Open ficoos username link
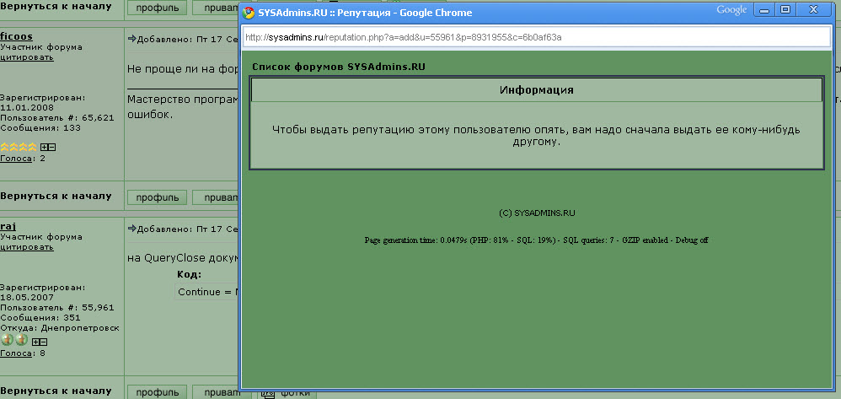Viewport: 841px width, 399px height. (16, 36)
